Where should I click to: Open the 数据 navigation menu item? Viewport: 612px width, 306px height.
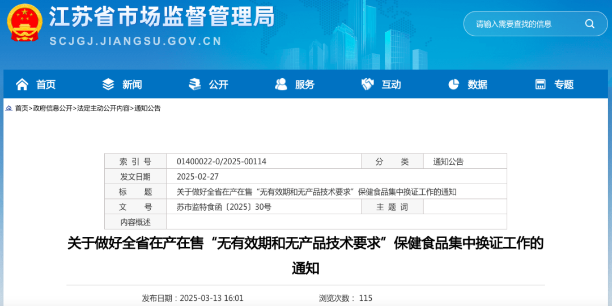[x=477, y=84]
